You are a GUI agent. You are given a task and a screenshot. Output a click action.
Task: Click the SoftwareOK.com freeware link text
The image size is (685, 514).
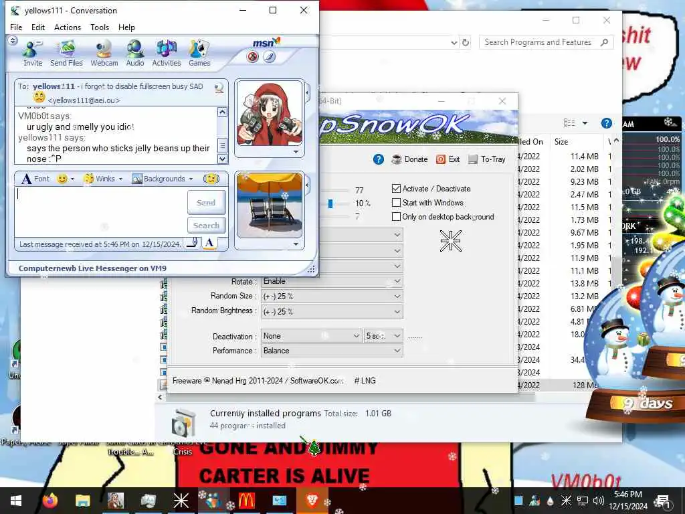pos(316,381)
